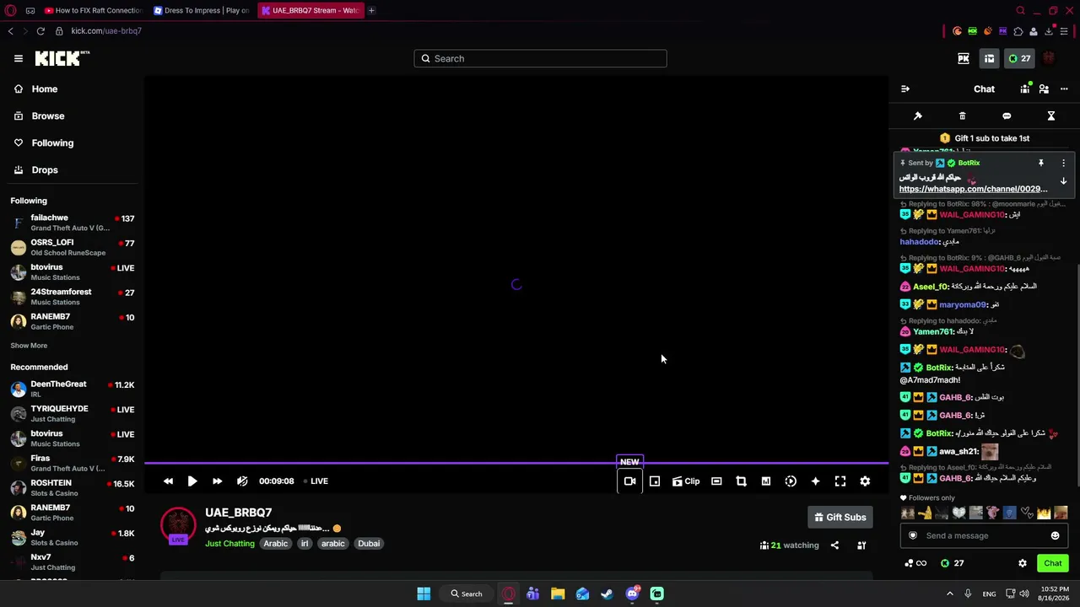Rewind the stream with the back button

point(168,481)
